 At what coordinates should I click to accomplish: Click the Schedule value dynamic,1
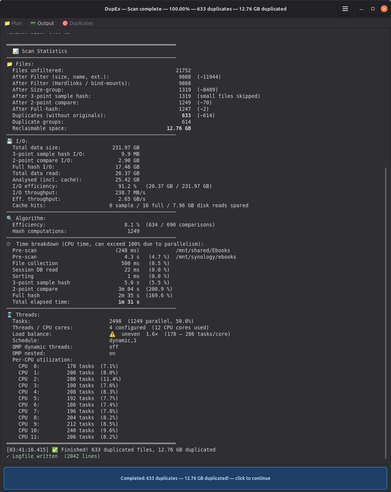point(123,340)
